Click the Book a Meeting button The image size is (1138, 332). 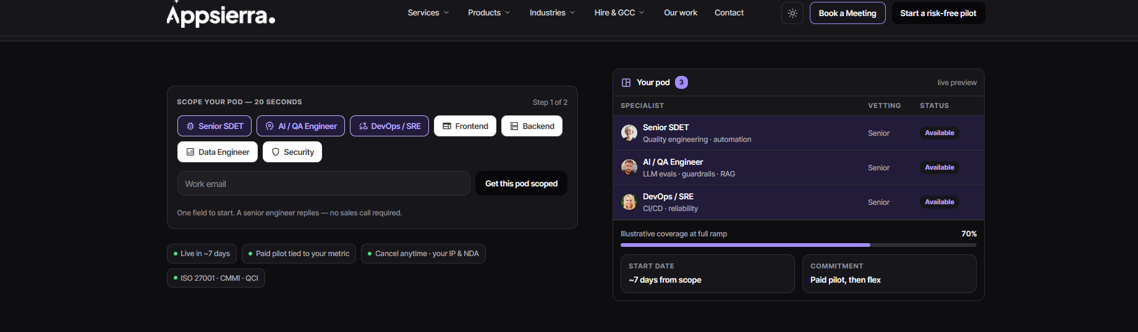(847, 13)
